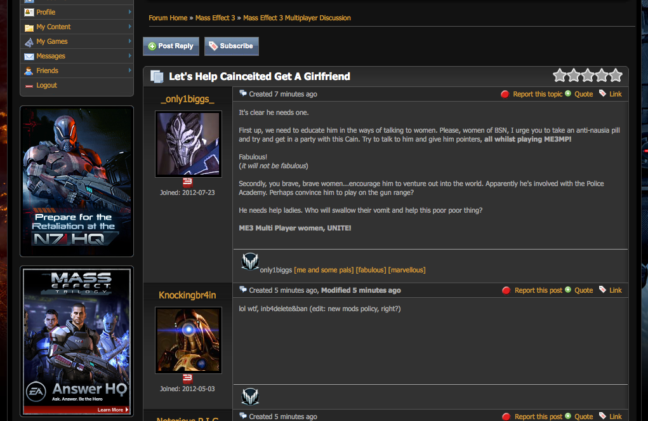Click the Subscribe button
The width and height of the screenshot is (648, 421).
[x=232, y=46]
